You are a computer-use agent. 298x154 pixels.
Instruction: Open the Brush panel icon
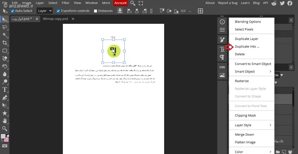[222, 40]
